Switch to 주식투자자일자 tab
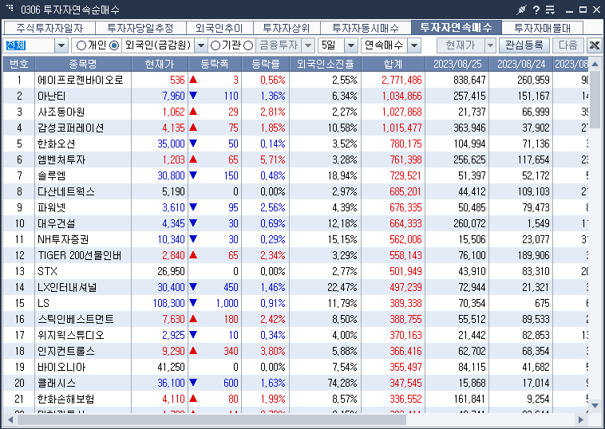This screenshot has height=429, width=605. click(x=49, y=28)
